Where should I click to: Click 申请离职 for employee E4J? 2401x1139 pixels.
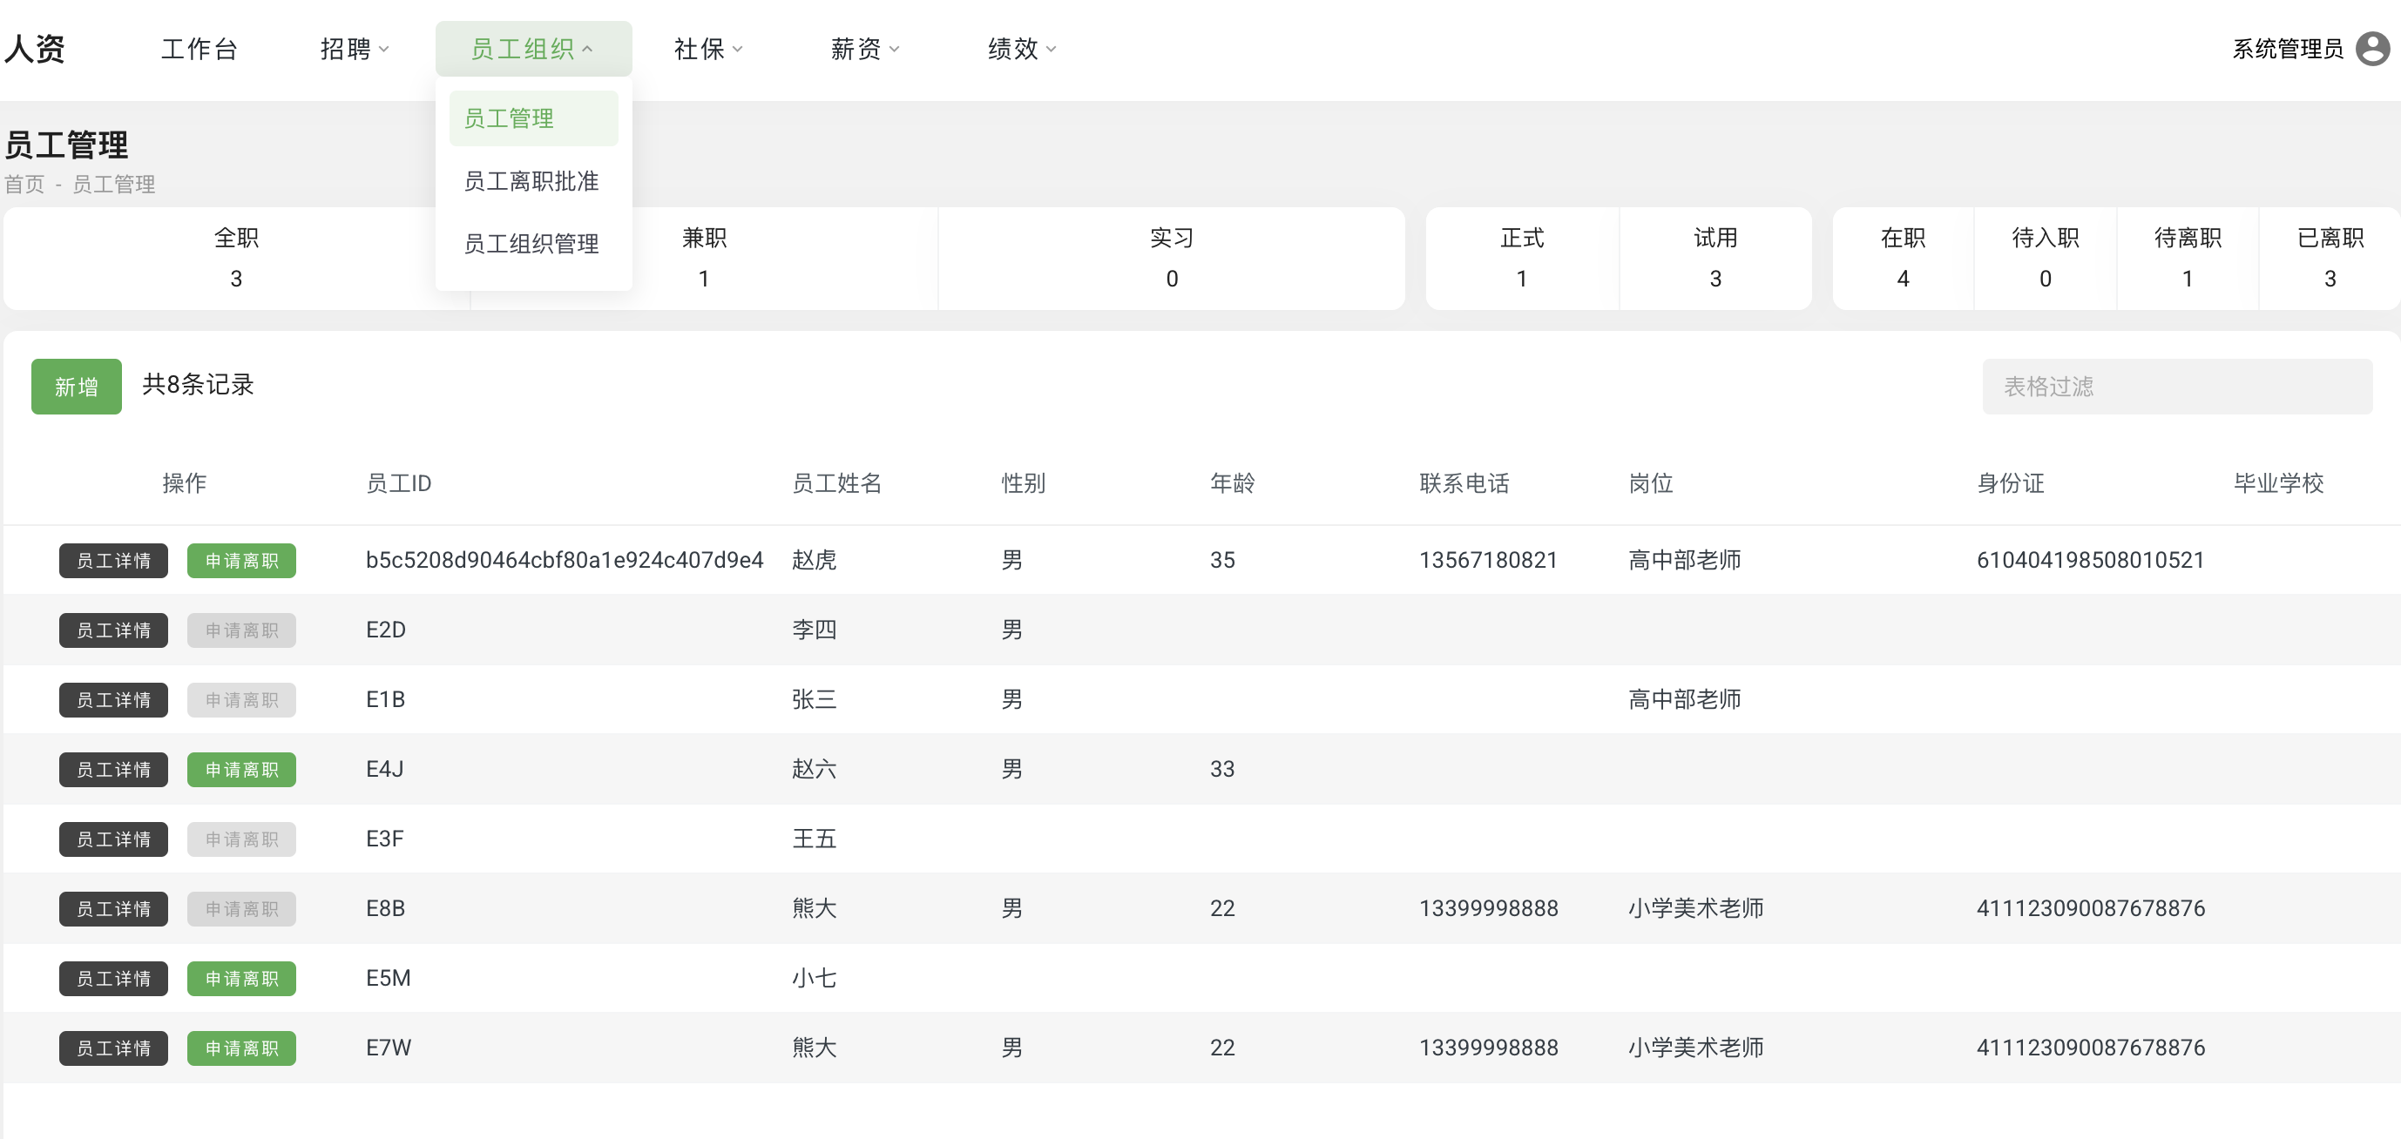(241, 769)
